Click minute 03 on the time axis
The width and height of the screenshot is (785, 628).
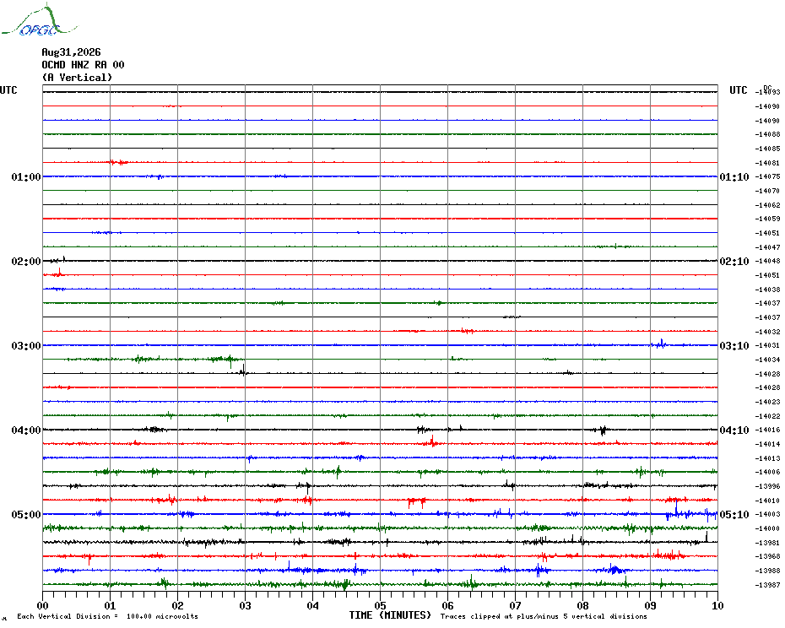pyautogui.click(x=246, y=605)
